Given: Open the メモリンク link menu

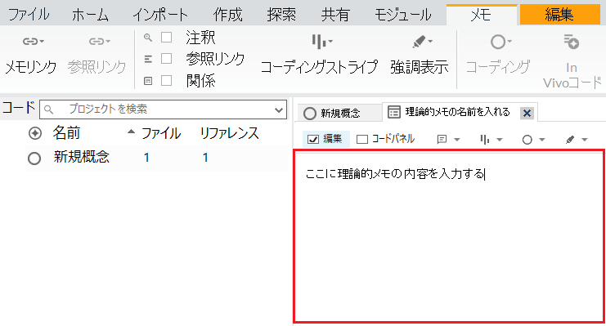Looking at the screenshot, I should click(31, 54).
